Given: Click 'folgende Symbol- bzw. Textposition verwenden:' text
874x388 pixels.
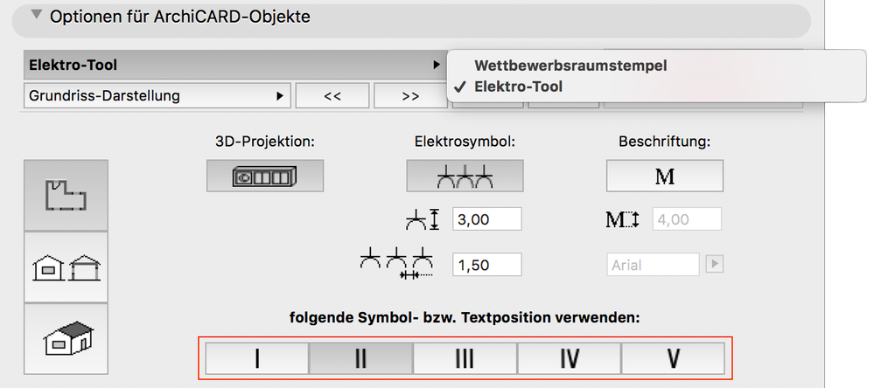Looking at the screenshot, I should point(465,318).
